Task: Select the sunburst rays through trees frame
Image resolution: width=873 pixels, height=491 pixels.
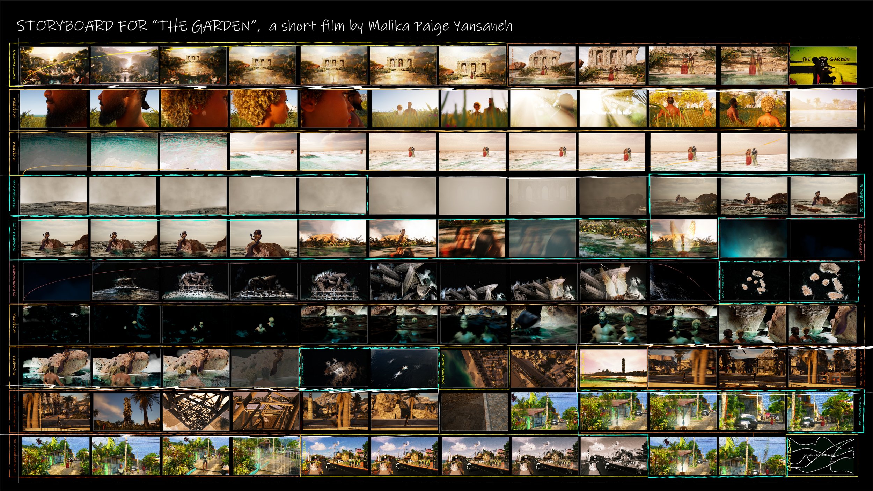Action: click(613, 108)
